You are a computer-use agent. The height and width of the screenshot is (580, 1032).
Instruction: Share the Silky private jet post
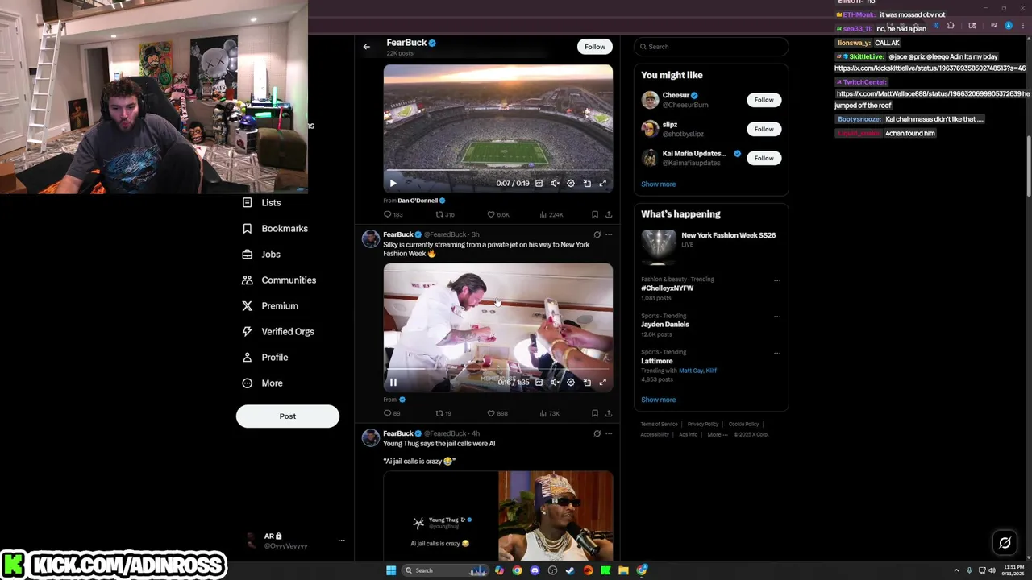(x=609, y=414)
